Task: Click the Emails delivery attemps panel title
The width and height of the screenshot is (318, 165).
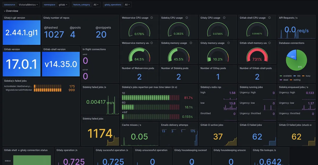Action: [175, 125]
